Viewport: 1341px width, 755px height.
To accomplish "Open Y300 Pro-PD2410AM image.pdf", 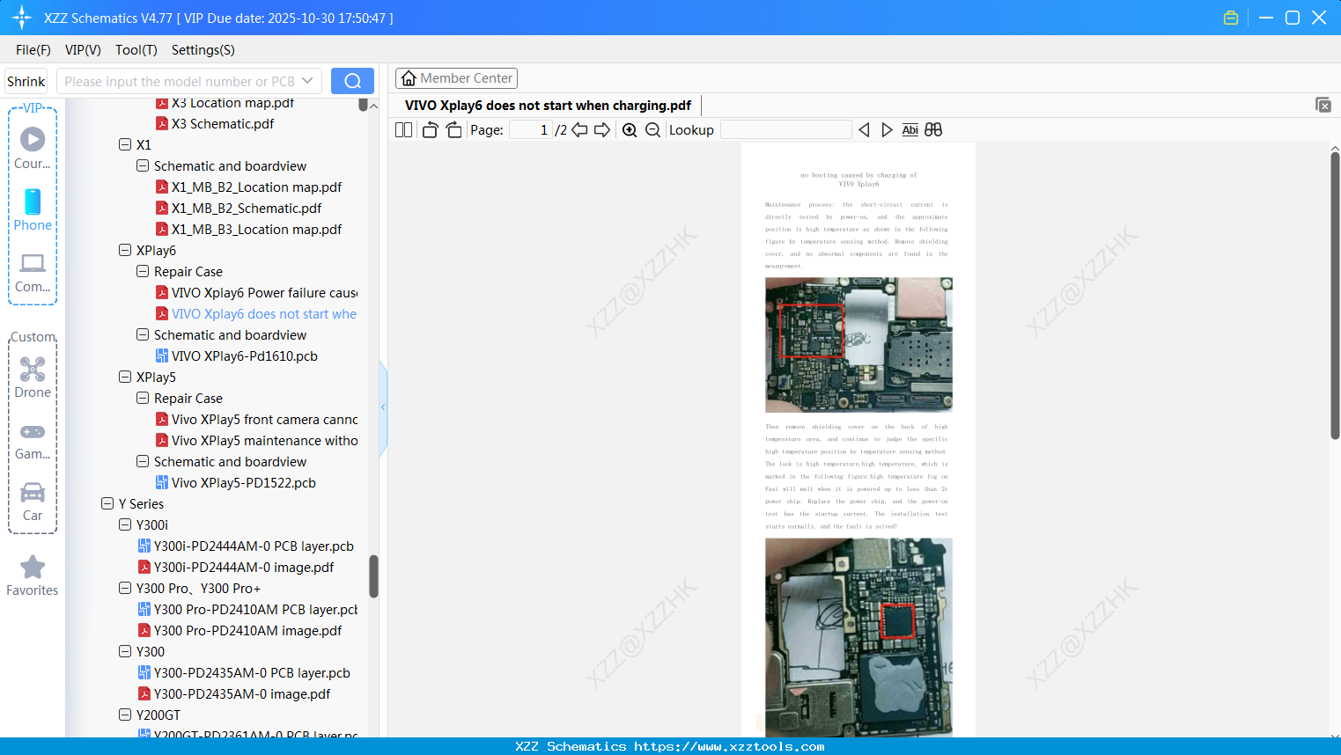I will [247, 631].
